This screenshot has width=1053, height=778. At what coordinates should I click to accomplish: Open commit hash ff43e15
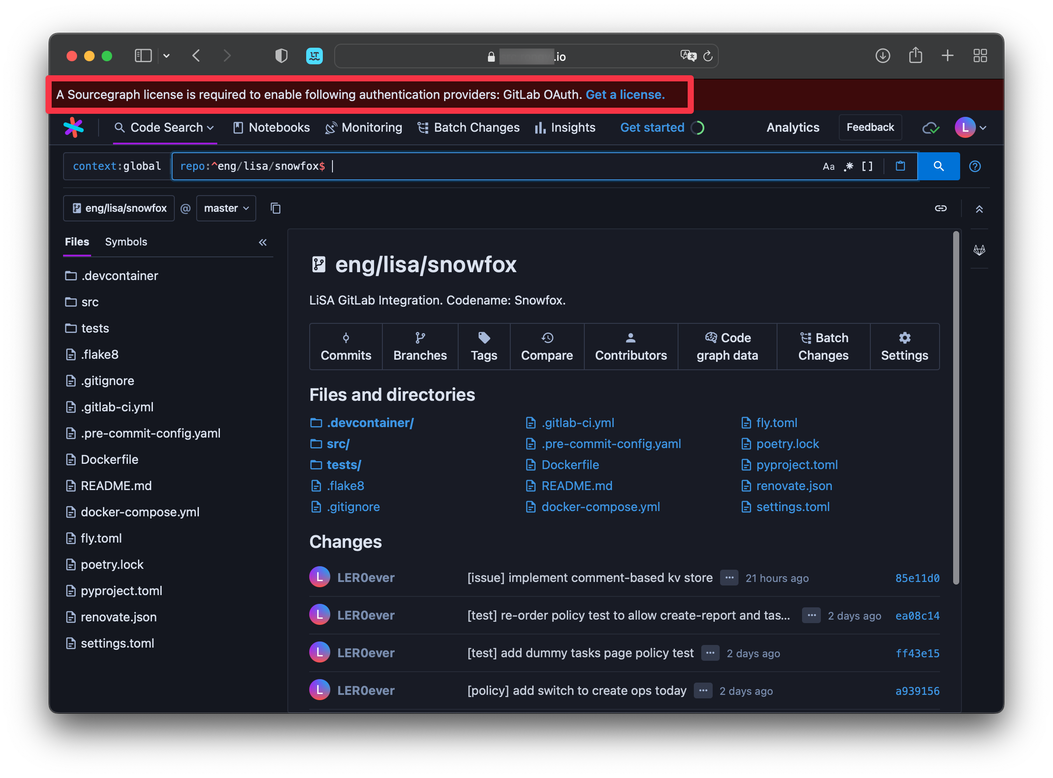(917, 654)
